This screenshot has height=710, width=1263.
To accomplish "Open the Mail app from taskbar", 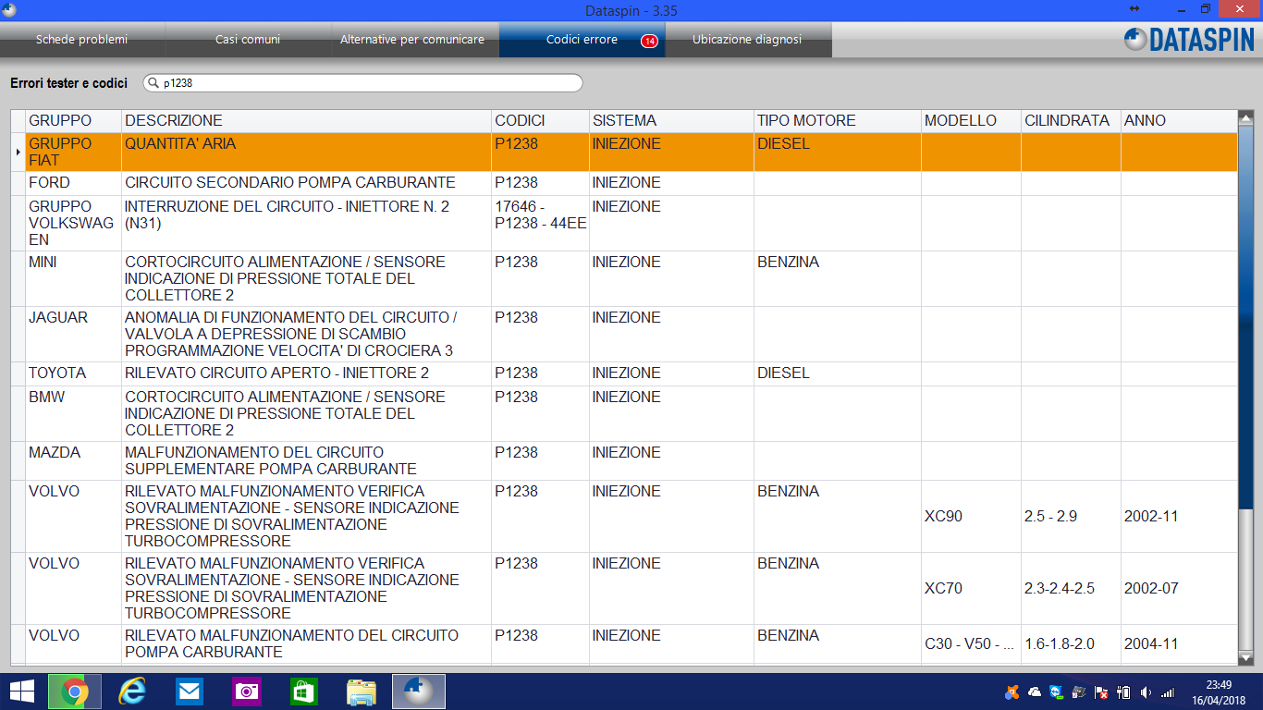I will [190, 692].
